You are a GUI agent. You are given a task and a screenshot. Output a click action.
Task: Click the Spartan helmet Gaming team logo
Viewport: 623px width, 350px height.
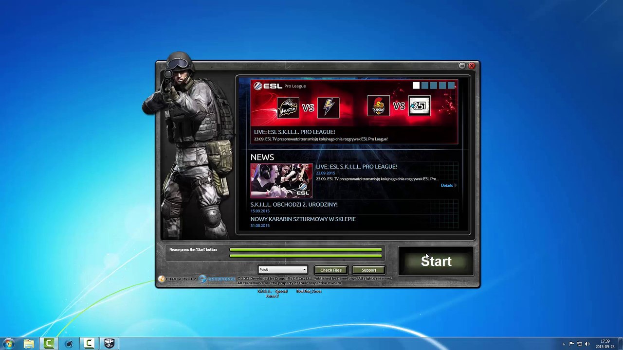coord(379,106)
